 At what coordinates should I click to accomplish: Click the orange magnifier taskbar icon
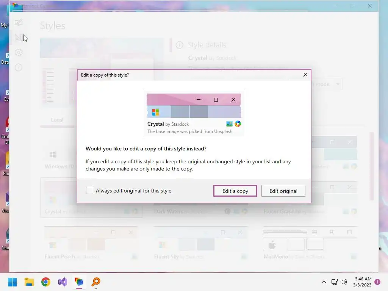[x=96, y=282]
